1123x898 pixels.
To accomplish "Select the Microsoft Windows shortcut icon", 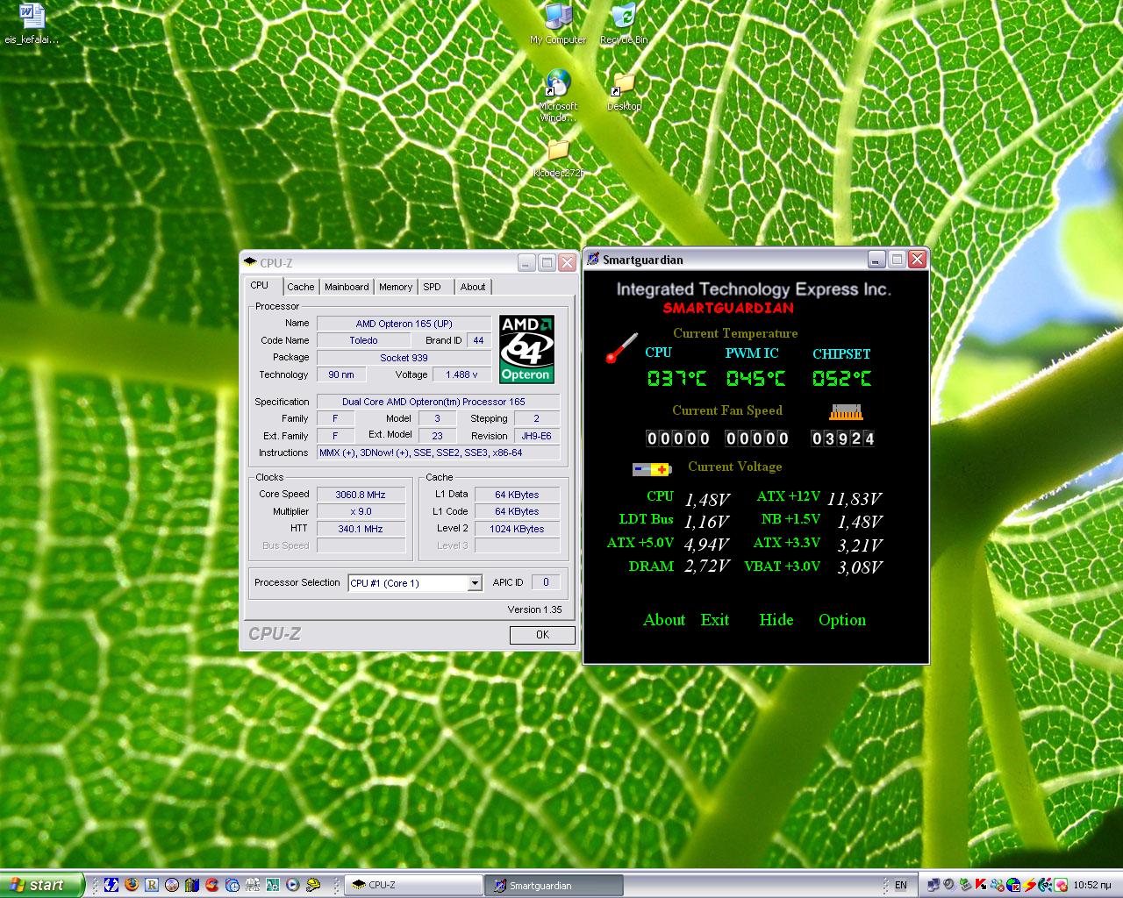I will (558, 96).
